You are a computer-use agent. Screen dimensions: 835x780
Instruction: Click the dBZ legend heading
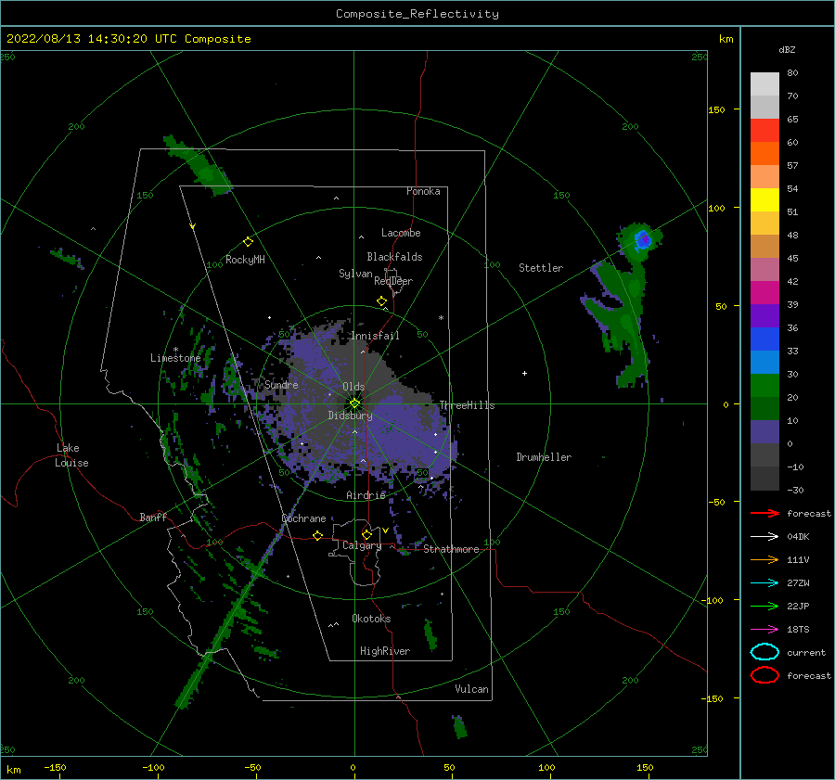pyautogui.click(x=787, y=50)
